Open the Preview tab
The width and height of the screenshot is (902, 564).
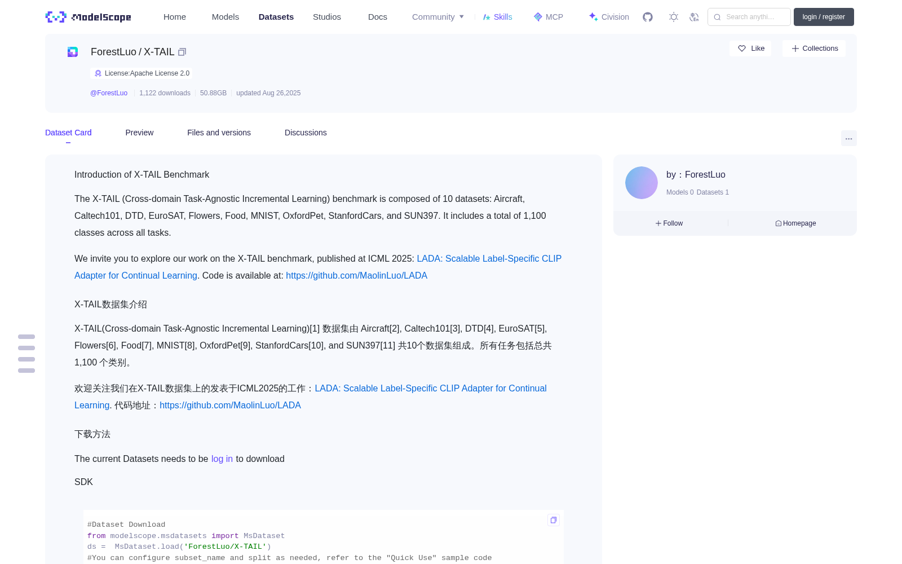[139, 133]
